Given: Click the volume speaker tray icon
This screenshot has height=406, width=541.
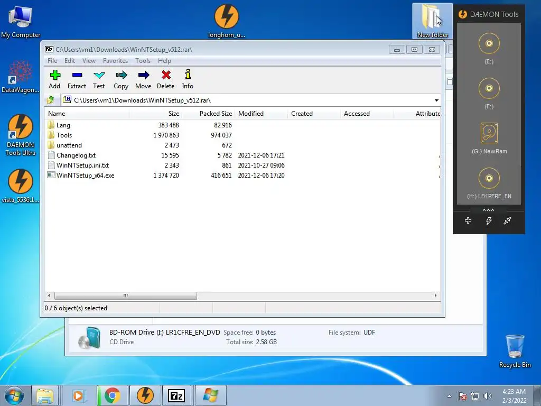Looking at the screenshot, I should pos(487,396).
